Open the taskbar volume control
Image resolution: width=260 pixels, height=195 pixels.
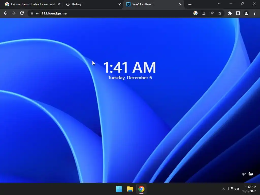click(x=237, y=189)
